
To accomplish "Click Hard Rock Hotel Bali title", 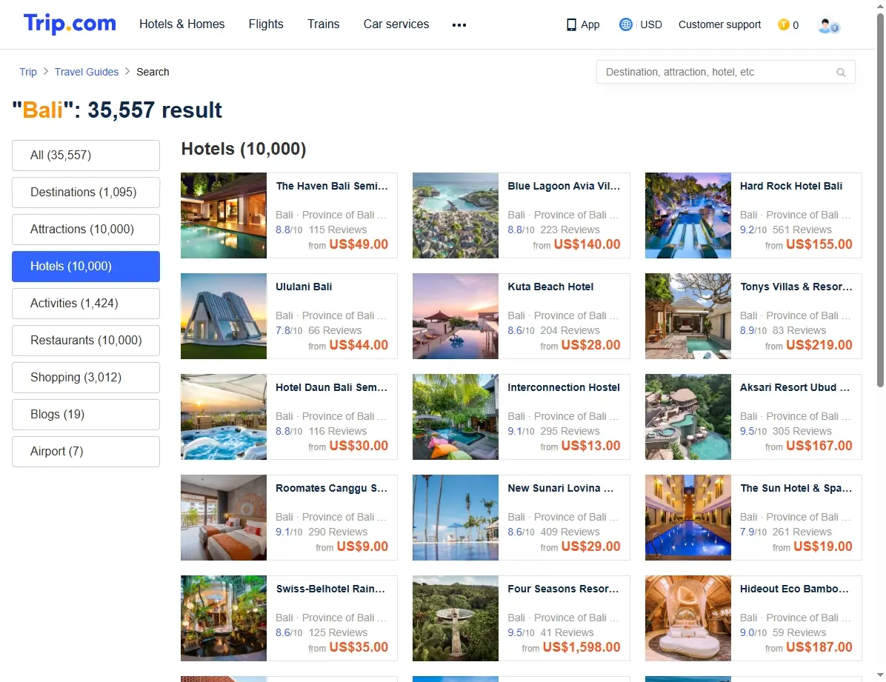I will [791, 186].
